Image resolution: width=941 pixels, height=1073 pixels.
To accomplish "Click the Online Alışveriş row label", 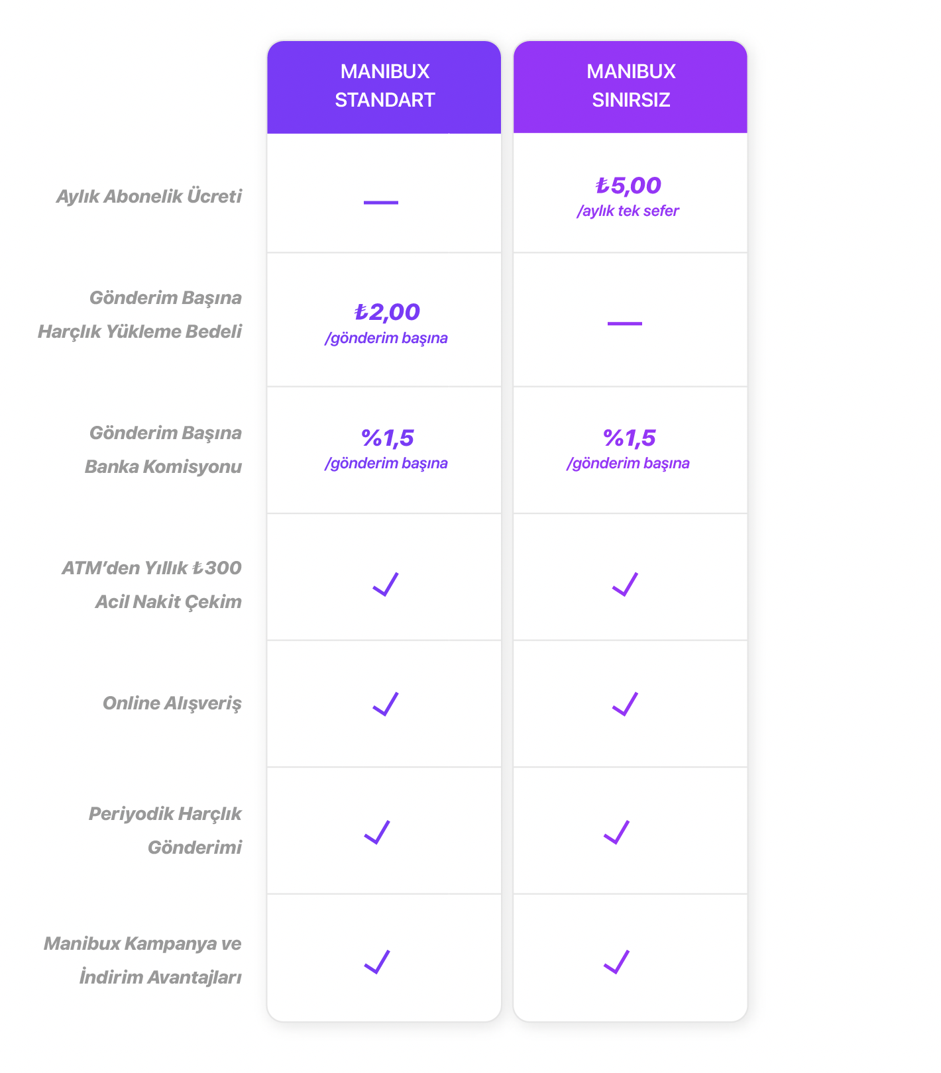I will point(172,703).
